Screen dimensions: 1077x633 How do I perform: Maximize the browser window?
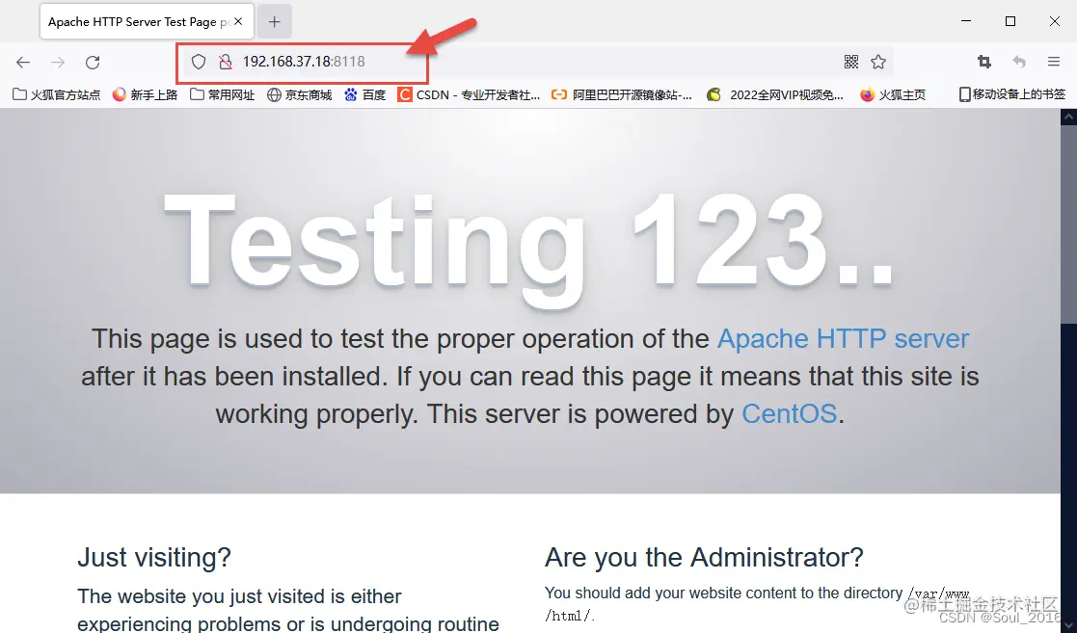pyautogui.click(x=1010, y=21)
